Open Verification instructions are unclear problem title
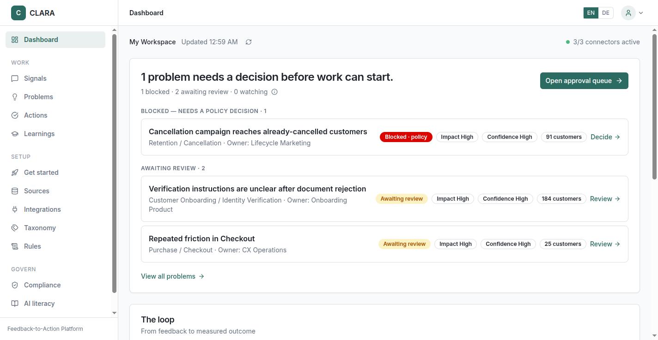Screen dimensions: 658x340 tap(257, 189)
